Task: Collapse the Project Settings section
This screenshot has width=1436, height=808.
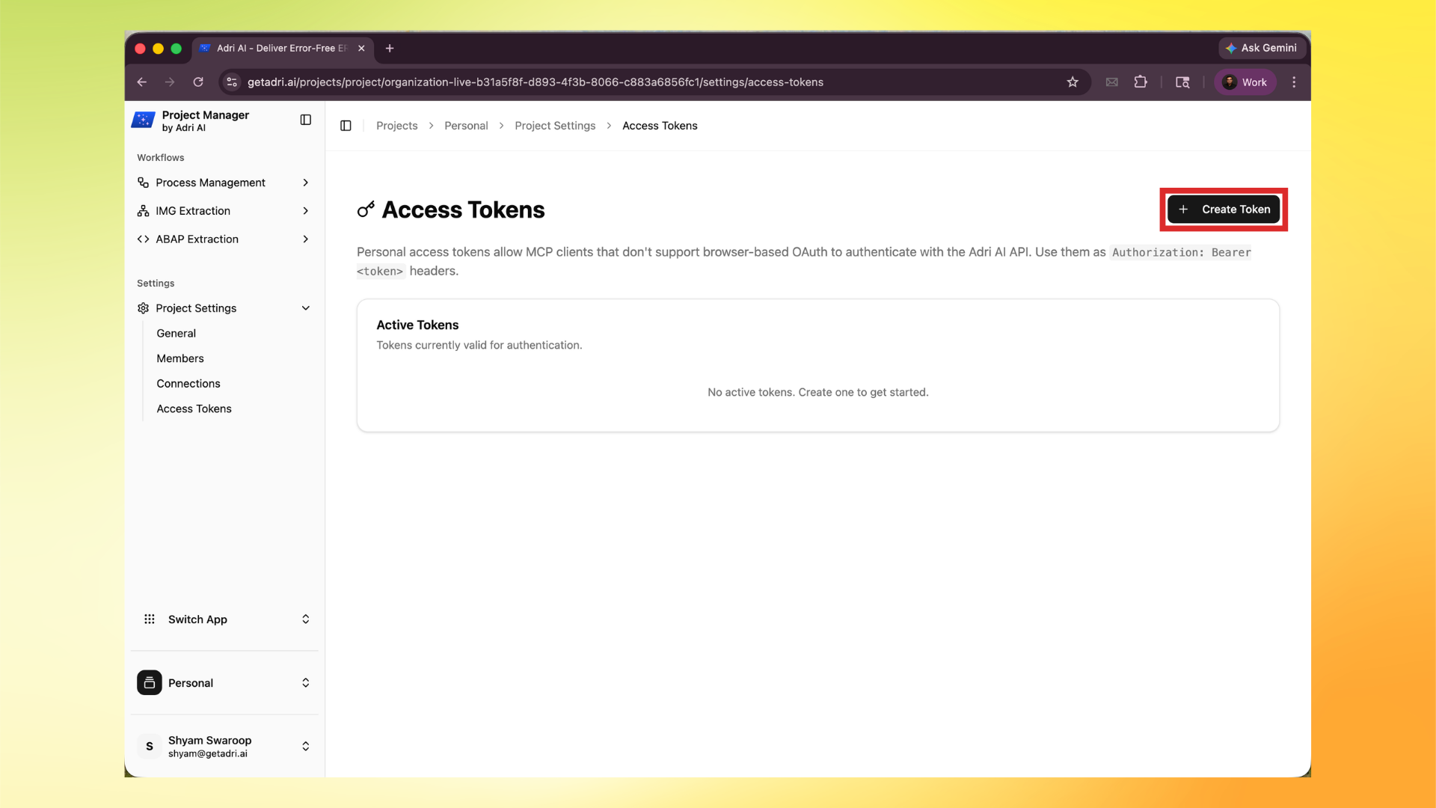Action: 305,307
